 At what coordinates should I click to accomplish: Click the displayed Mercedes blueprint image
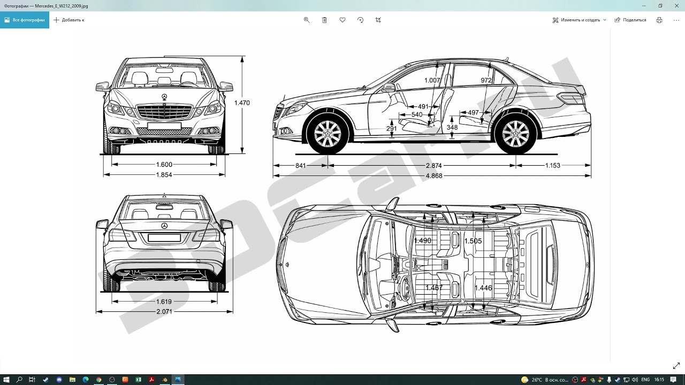coord(342,192)
